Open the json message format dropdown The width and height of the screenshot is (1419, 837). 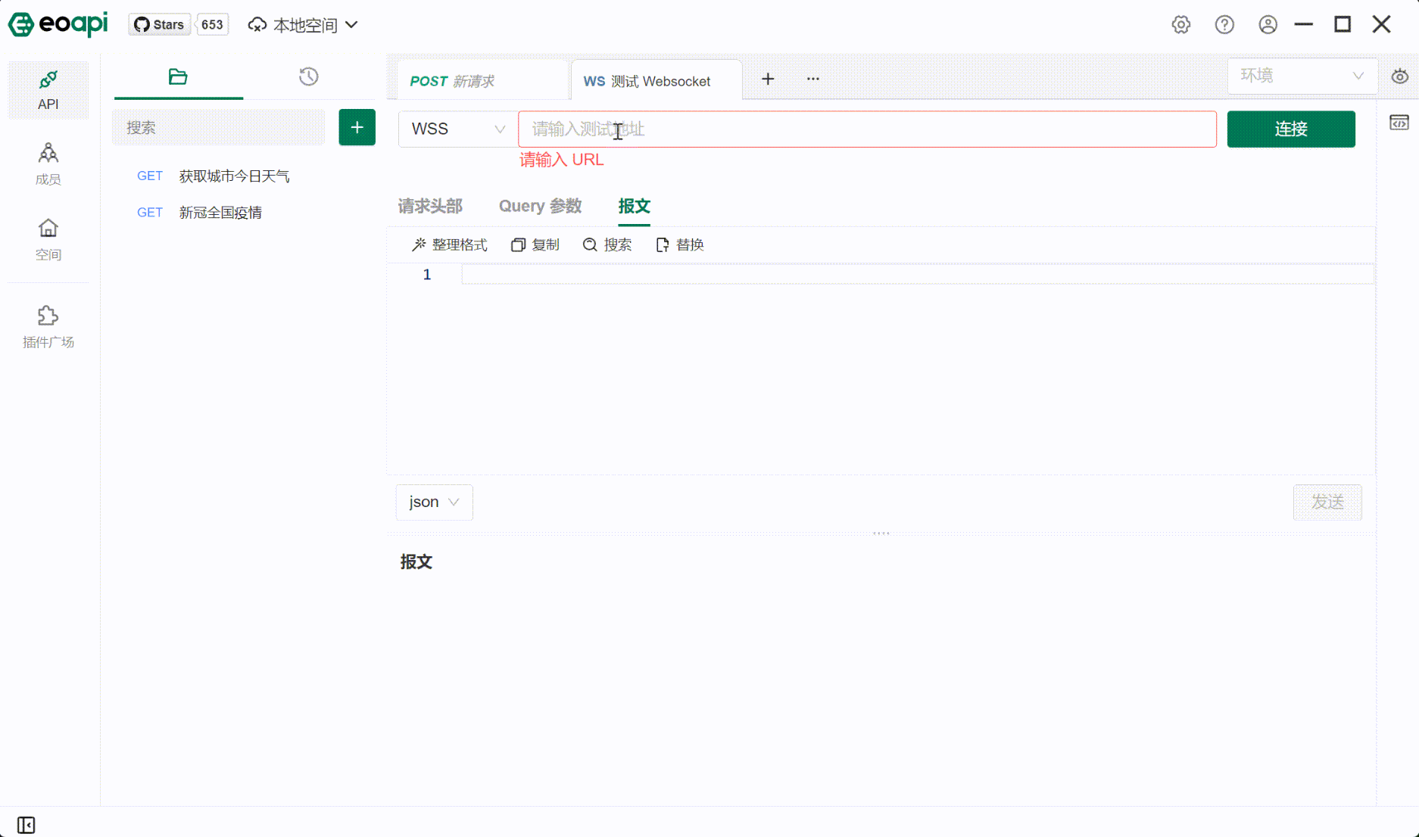click(434, 502)
